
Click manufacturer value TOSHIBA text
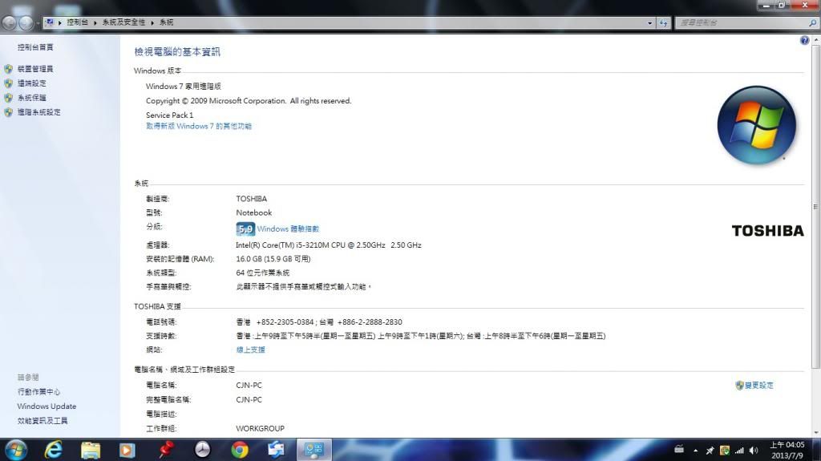click(251, 199)
